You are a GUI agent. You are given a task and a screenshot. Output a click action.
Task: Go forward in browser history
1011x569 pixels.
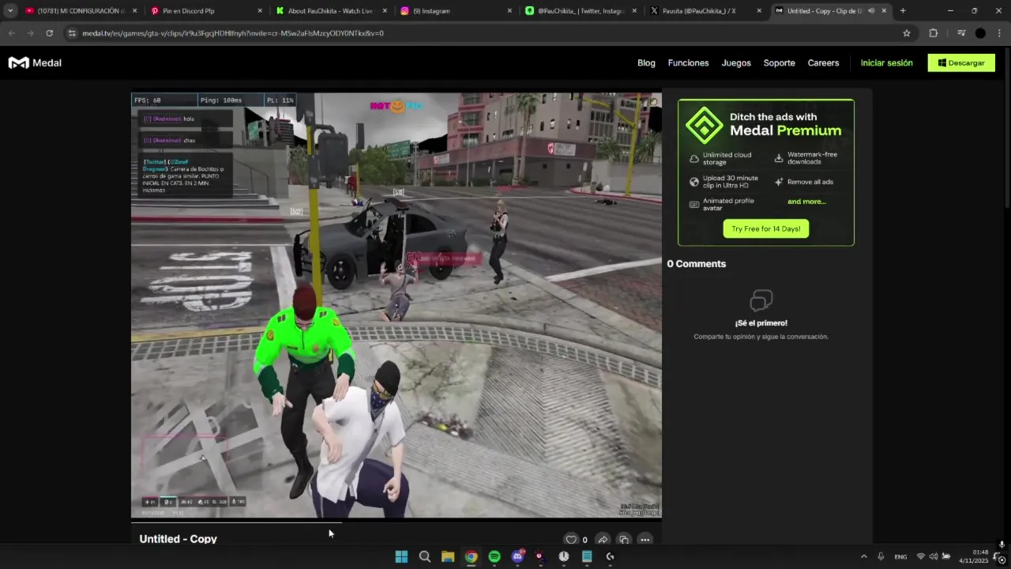(x=31, y=33)
